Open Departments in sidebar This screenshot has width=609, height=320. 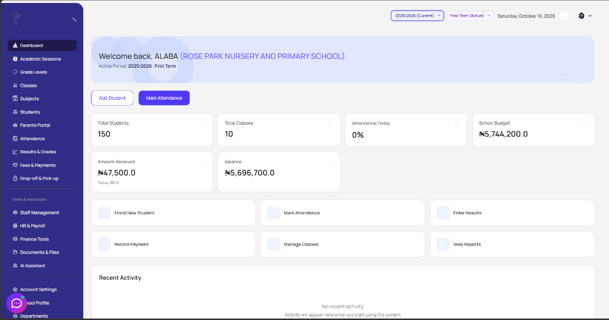tap(42, 316)
